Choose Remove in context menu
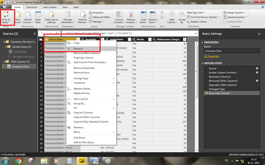The image size is (265, 165). [x=92, y=49]
